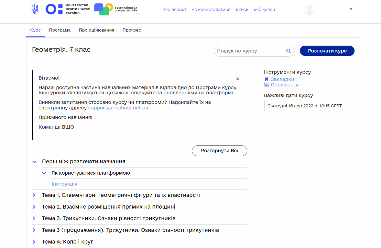Expand Тема 3 (продовження) section chevron
This screenshot has width=381, height=248.
pos(34,230)
